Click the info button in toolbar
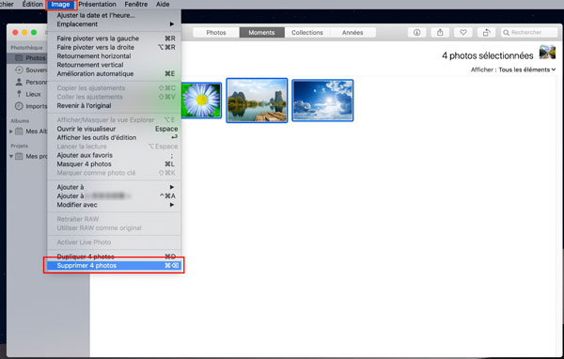 coord(416,32)
